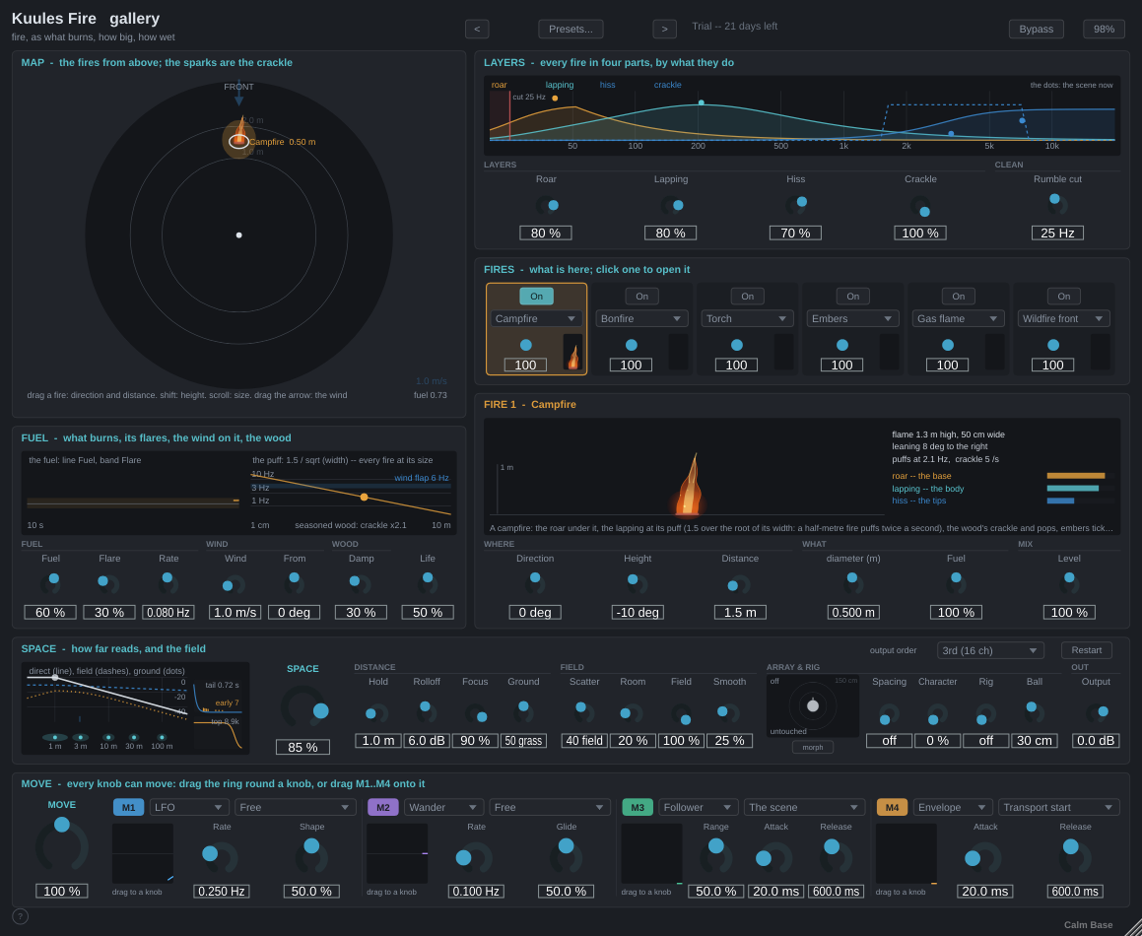This screenshot has height=936, width=1142.
Task: Click the white listener dot at map center
Action: 238,235
